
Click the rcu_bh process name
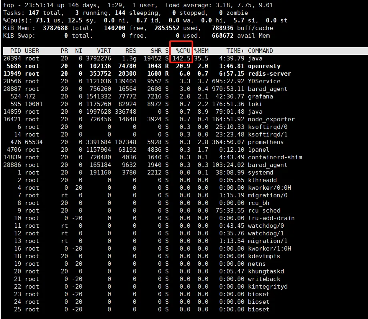[x=259, y=203]
